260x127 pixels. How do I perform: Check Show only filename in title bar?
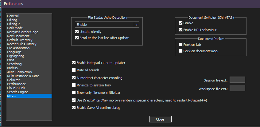74,93
